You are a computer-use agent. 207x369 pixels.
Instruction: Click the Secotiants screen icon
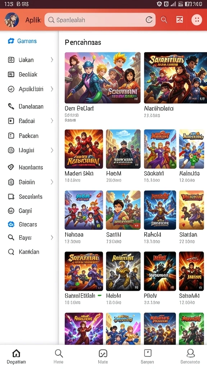pyautogui.click(x=11, y=196)
